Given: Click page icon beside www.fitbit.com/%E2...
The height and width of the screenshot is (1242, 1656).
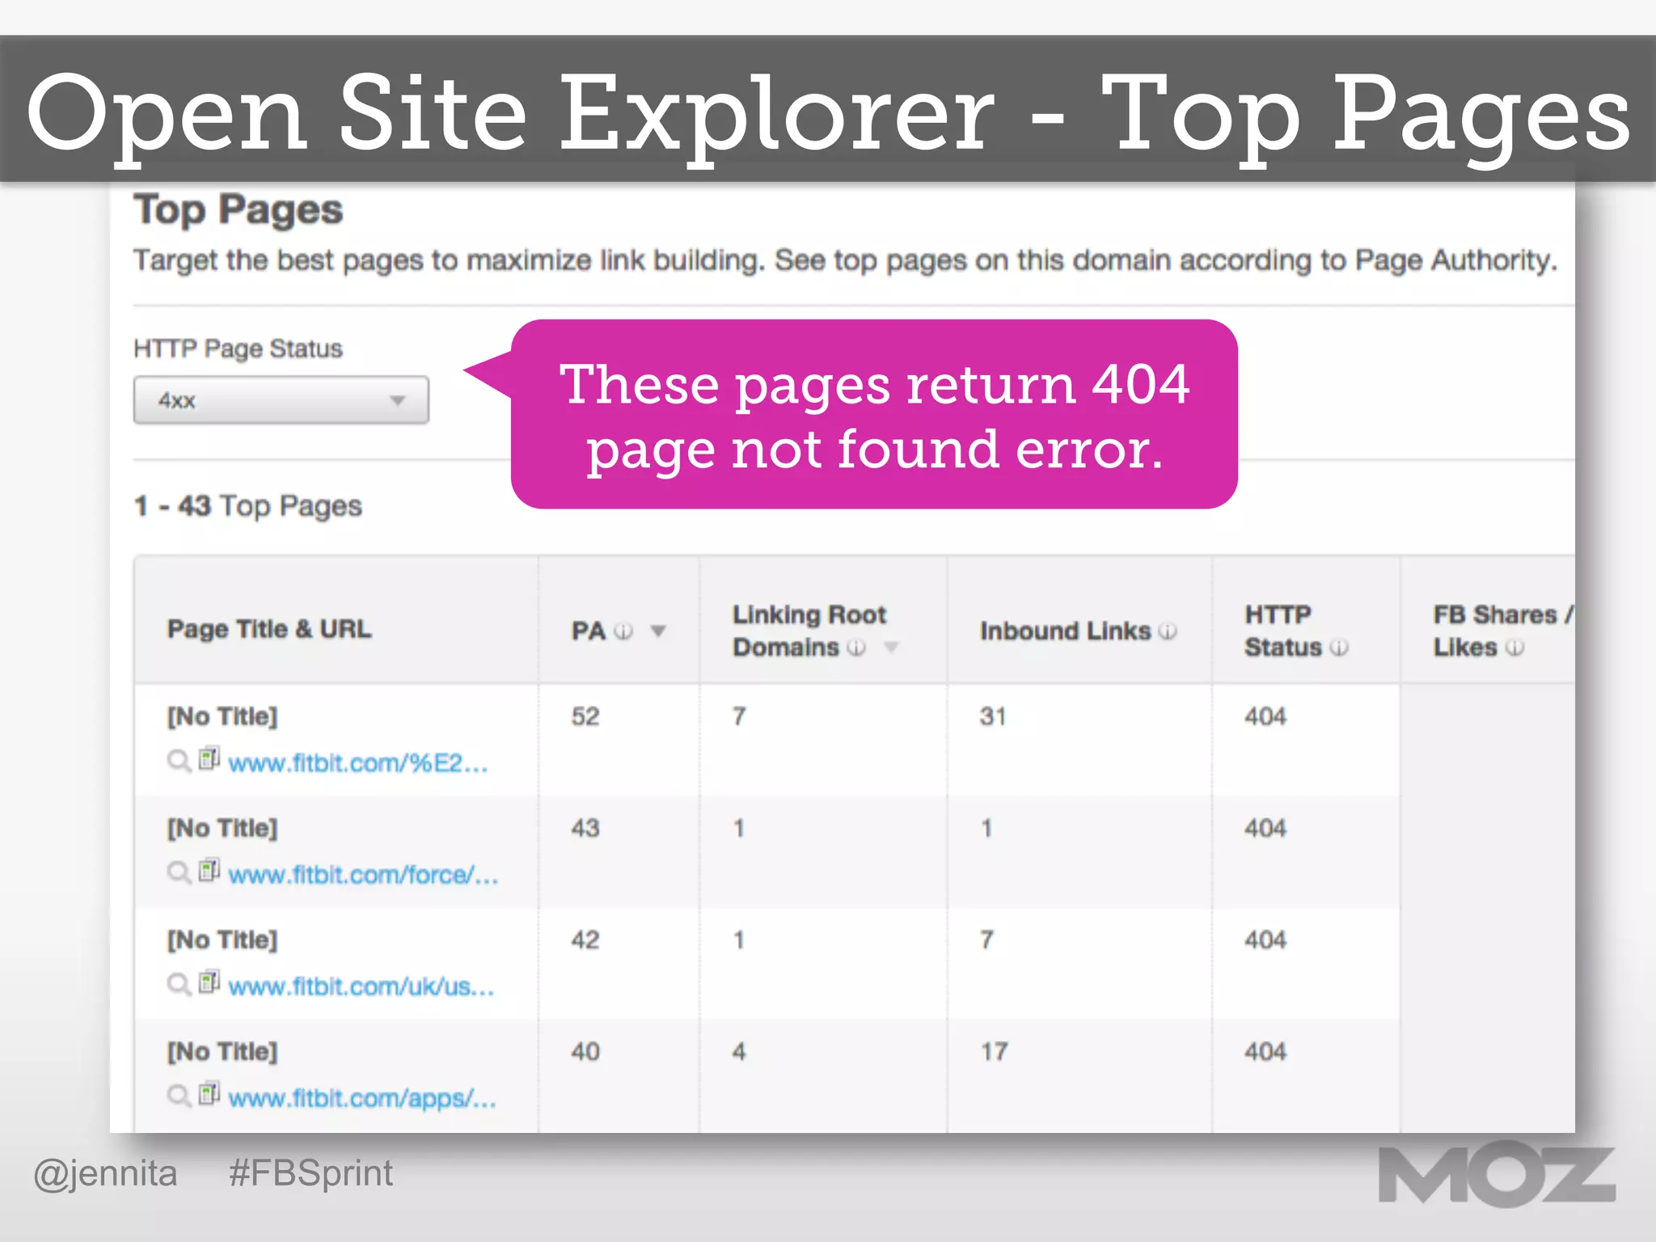Looking at the screenshot, I should pyautogui.click(x=209, y=758).
